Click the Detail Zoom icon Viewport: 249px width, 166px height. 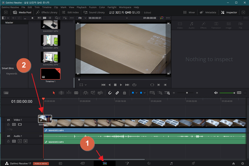(160, 93)
